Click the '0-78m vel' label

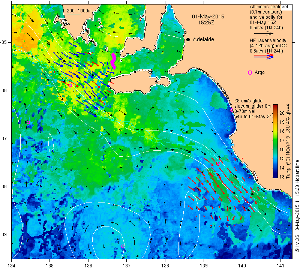point(244,111)
